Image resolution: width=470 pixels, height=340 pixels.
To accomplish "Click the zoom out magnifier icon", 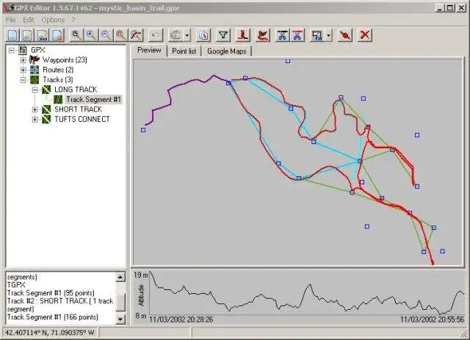I will point(106,35).
